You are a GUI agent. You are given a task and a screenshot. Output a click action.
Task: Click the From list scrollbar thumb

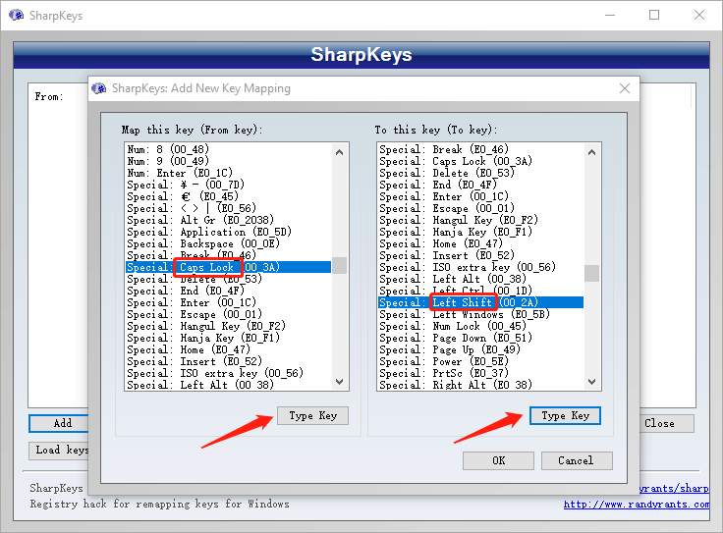click(340, 265)
